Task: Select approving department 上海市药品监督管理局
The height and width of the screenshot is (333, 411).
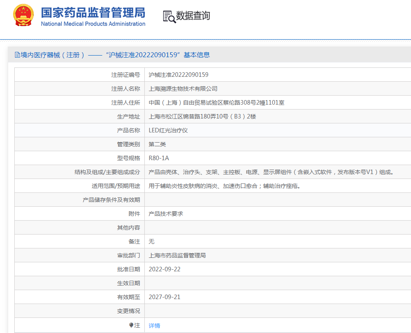Action: tap(177, 255)
